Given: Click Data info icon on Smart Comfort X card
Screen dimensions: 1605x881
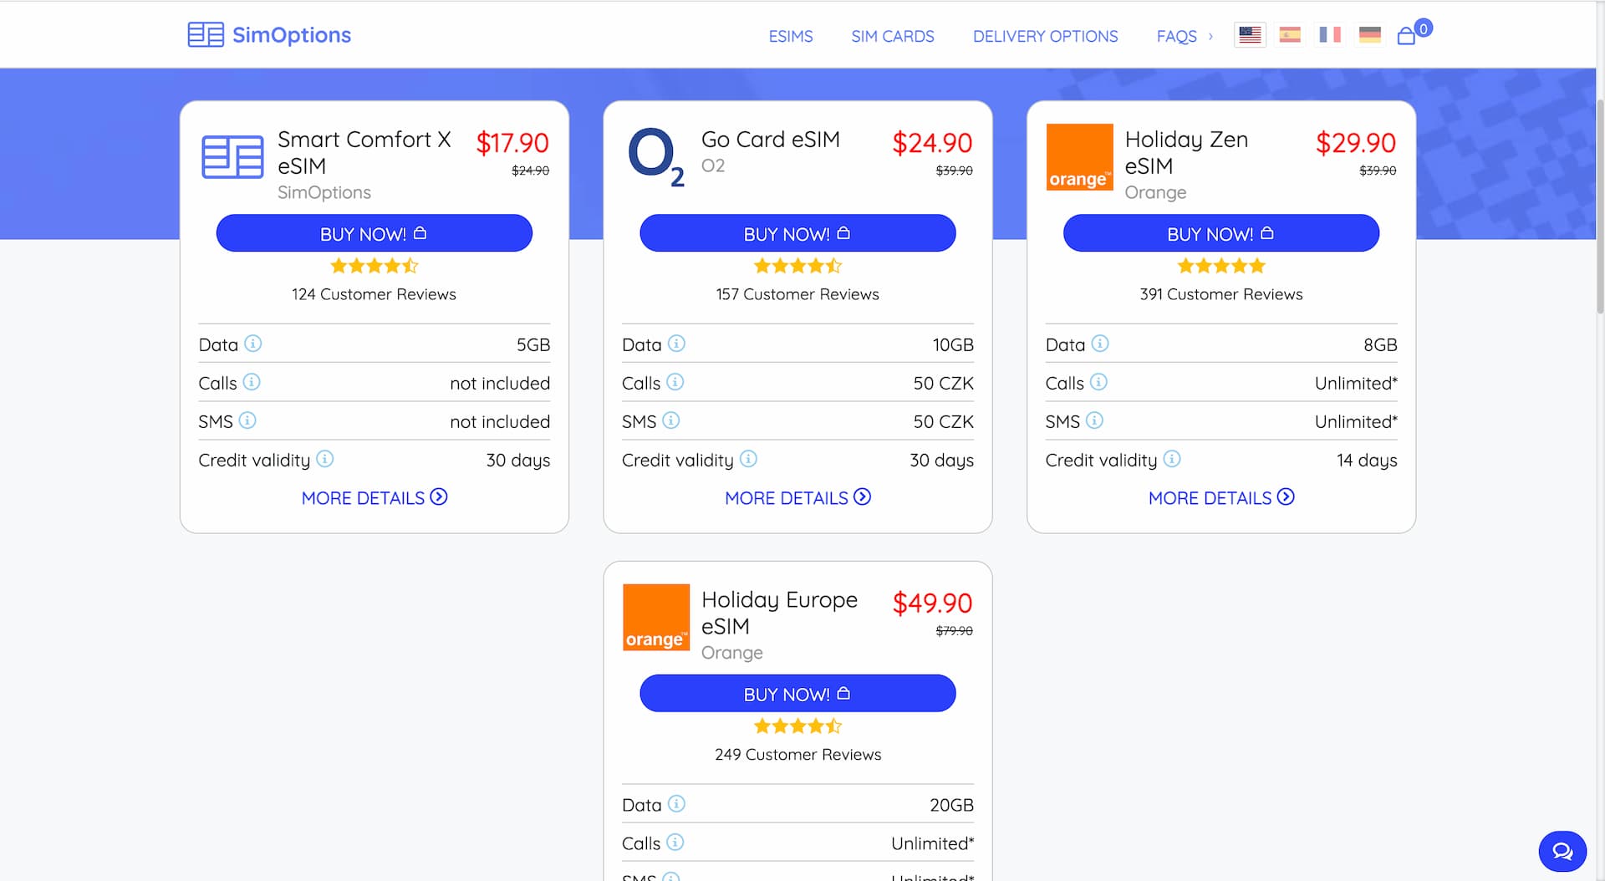Looking at the screenshot, I should (x=253, y=344).
